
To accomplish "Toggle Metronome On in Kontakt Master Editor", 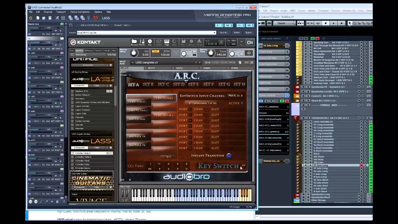I will pos(194,52).
